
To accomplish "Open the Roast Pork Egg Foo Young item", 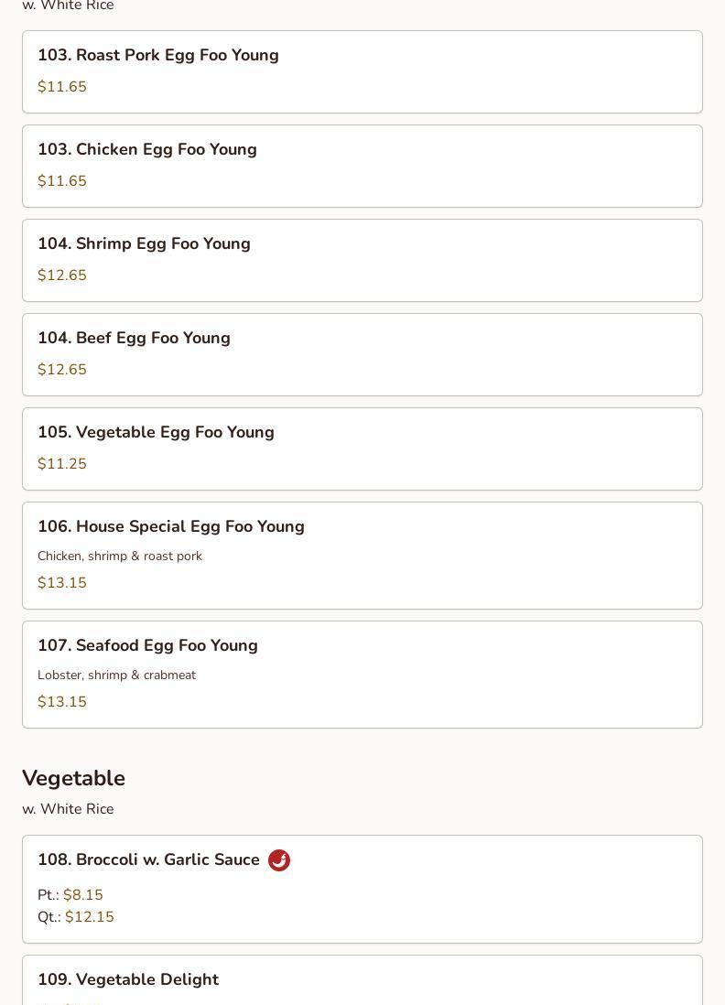I will coord(158,56).
